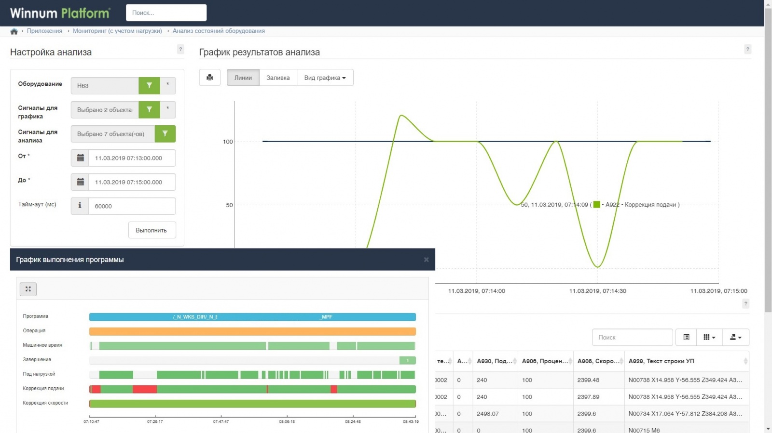
Task: Sort table by A929, Текст строки УП column
Action: [687, 361]
